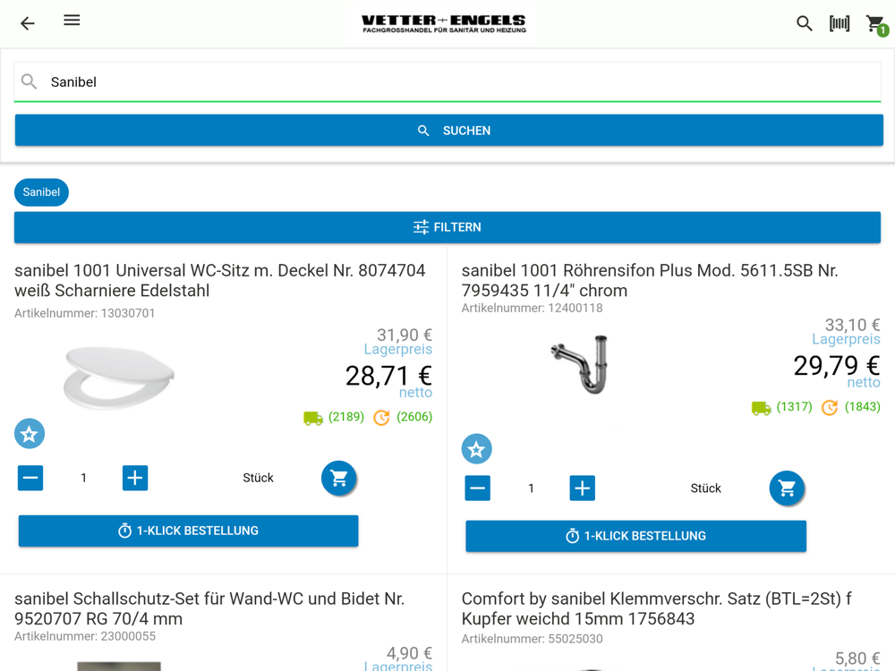This screenshot has height=671, width=895.
Task: Decrease Röhrensifon quantity with minus
Action: click(478, 488)
